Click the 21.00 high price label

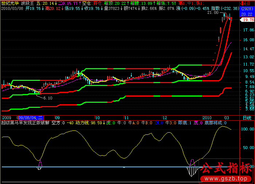point(213,13)
